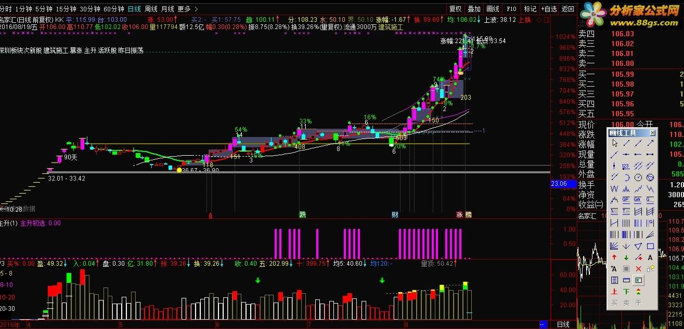Click the 买一 105.99 order row
This screenshot has width=684, height=329.
(x=630, y=74)
